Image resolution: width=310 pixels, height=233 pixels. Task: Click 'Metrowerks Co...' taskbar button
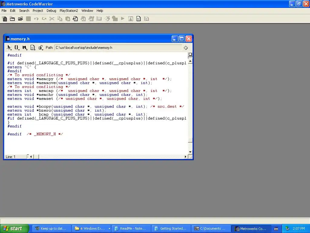click(251, 229)
